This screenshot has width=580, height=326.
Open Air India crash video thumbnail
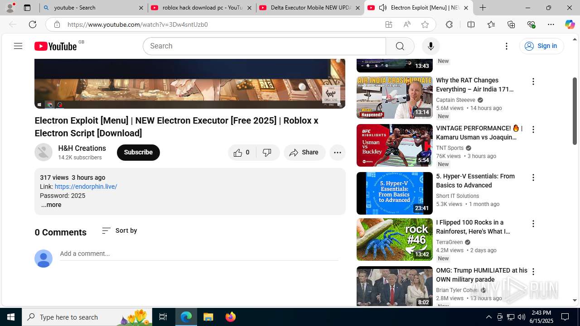394,97
